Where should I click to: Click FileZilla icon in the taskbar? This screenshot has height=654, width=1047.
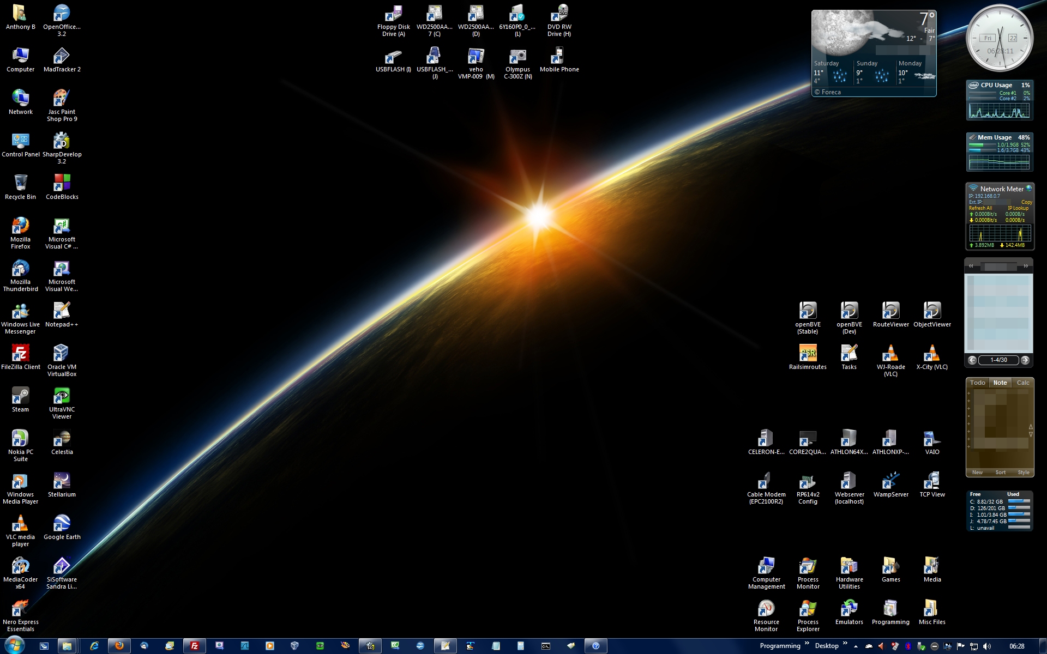[194, 646]
